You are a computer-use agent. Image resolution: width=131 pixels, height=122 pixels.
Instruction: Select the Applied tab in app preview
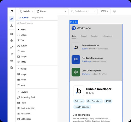pyautogui.click(x=95, y=36)
